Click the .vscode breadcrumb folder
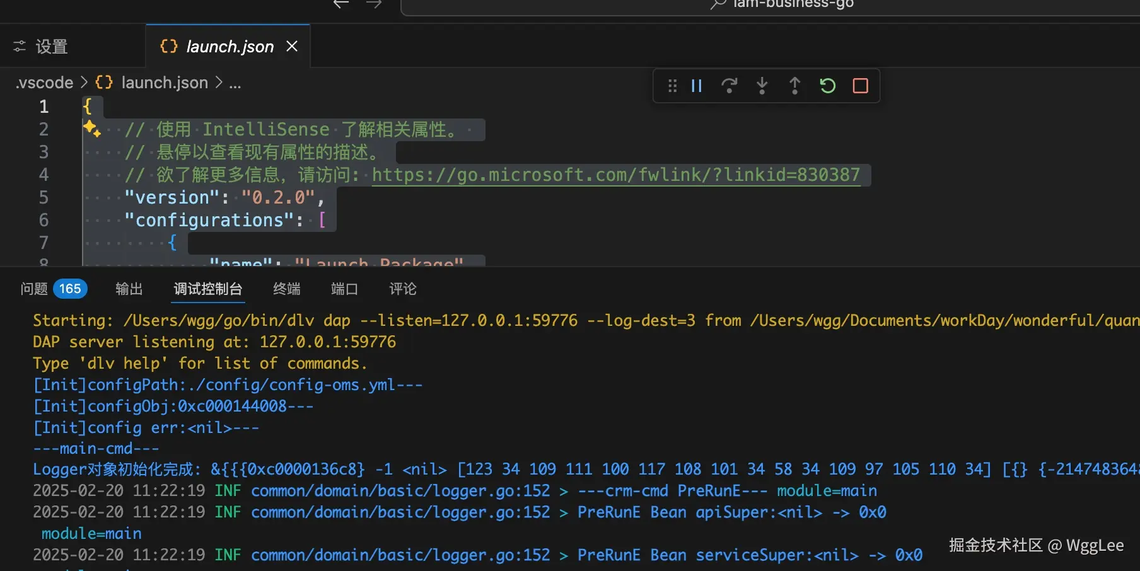The image size is (1140, 571). [44, 83]
